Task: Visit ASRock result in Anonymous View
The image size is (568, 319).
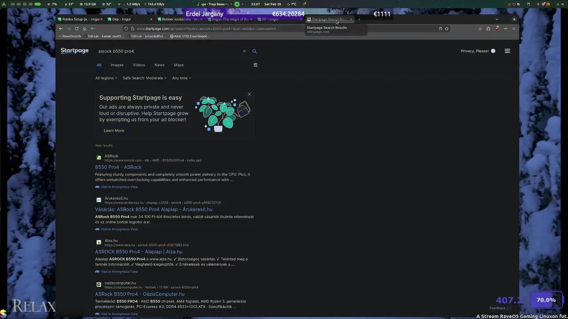Action: click(116, 187)
